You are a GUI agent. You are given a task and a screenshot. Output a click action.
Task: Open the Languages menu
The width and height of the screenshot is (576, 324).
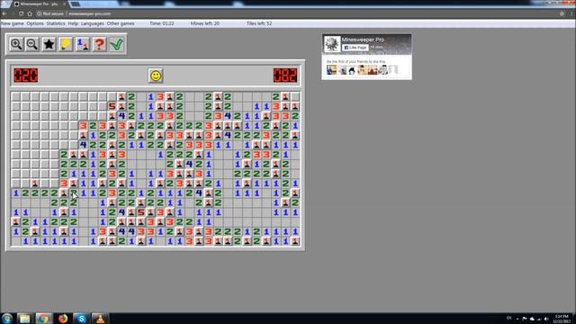click(92, 23)
